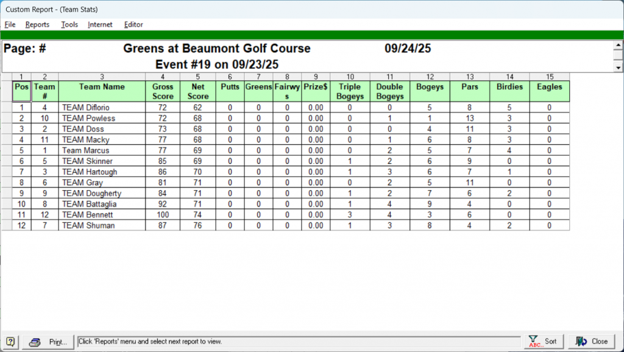Click the report title Greens at Beaumont Golf Course

[216, 49]
